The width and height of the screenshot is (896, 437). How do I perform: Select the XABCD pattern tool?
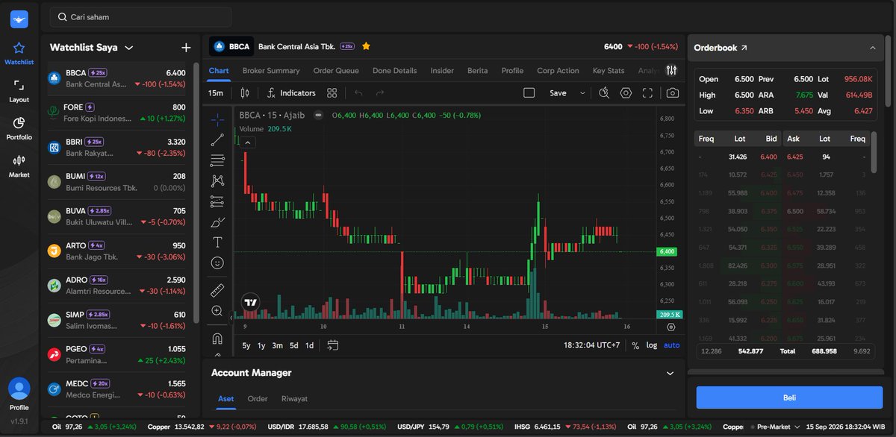(217, 180)
